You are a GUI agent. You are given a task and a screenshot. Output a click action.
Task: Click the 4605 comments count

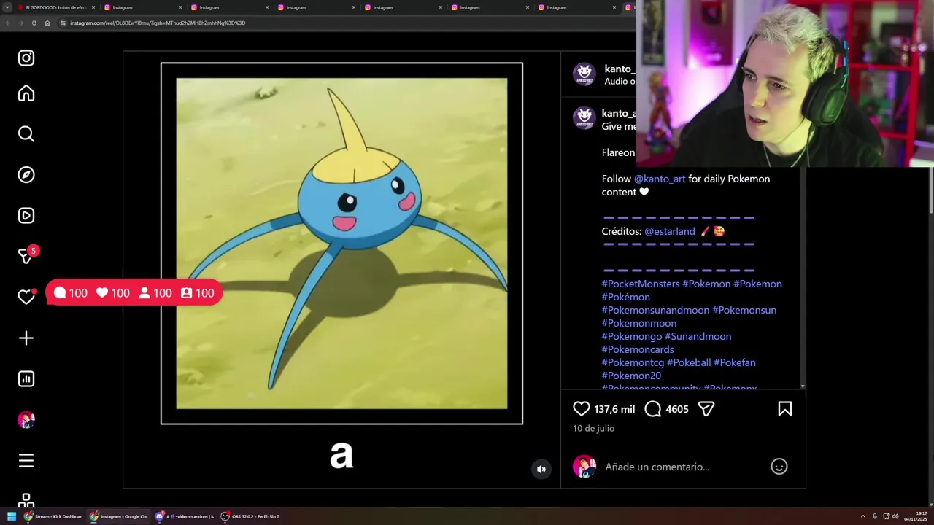coord(677,409)
